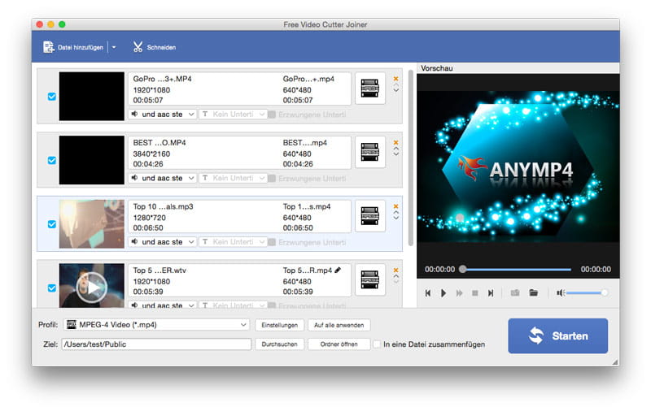The width and height of the screenshot is (651, 411).
Task: Click the Datei hinzufügen add-file icon
Action: pos(49,47)
